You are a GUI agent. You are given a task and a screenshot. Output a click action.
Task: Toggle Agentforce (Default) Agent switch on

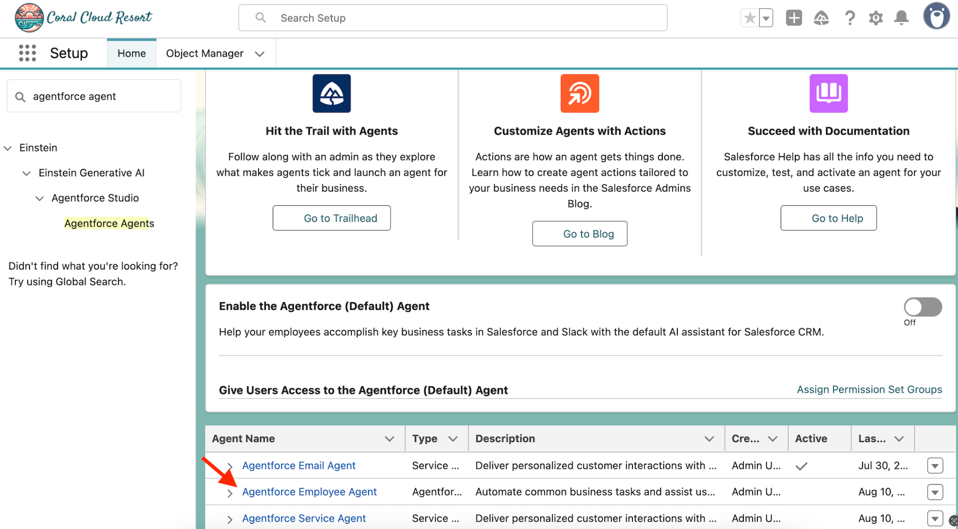click(922, 307)
